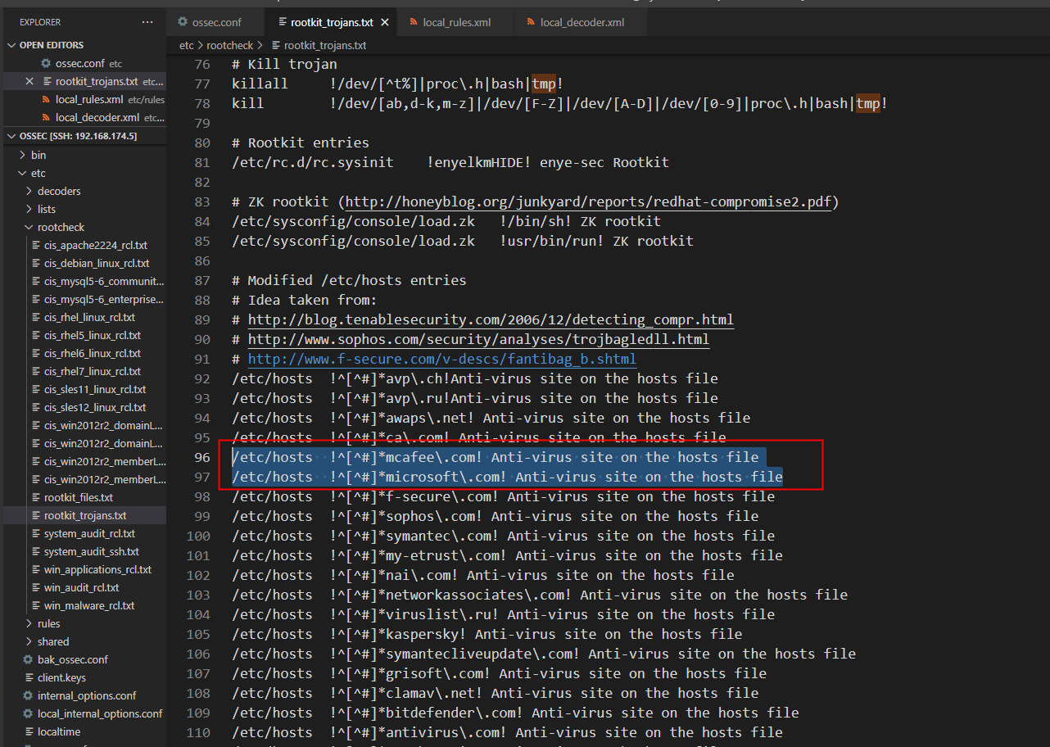
Task: Click the bitdefender\.com hosts entry line
Action: coord(515,713)
